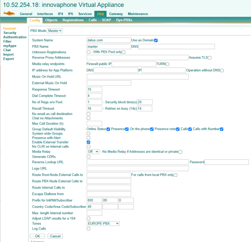
Task: Check For calls from local PBX only
Action: tap(176, 175)
